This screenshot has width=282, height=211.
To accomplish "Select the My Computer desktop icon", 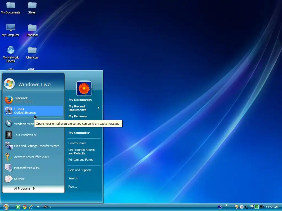I will (x=11, y=30).
